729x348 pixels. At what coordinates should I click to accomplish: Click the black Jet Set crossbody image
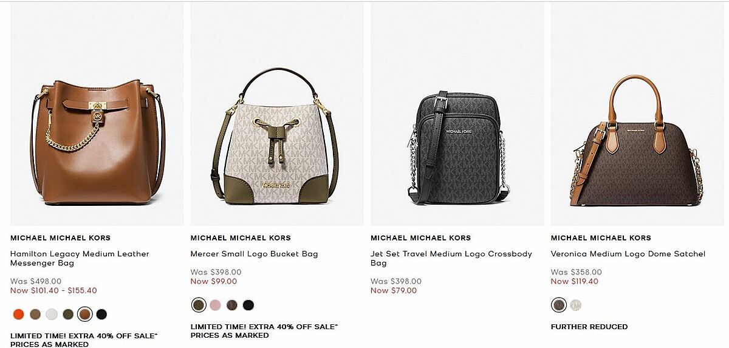point(457,114)
